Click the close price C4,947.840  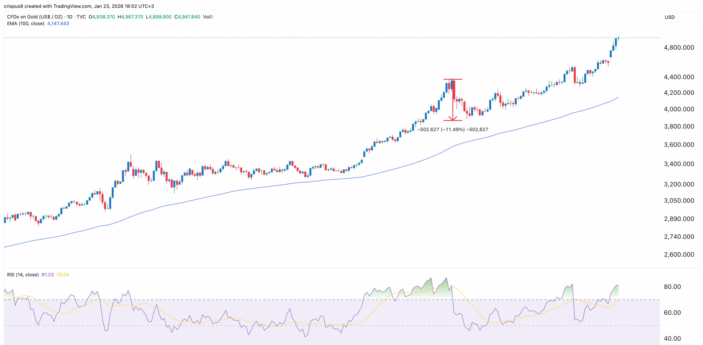pos(187,17)
